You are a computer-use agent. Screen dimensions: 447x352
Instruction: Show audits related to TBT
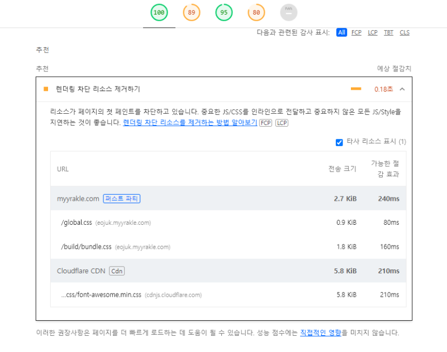[388, 32]
